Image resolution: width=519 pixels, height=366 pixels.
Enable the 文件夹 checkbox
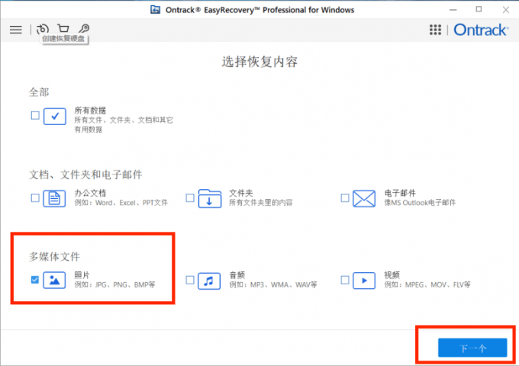[x=189, y=198]
